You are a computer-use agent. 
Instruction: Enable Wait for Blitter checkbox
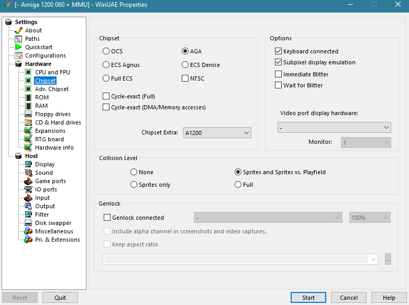278,85
